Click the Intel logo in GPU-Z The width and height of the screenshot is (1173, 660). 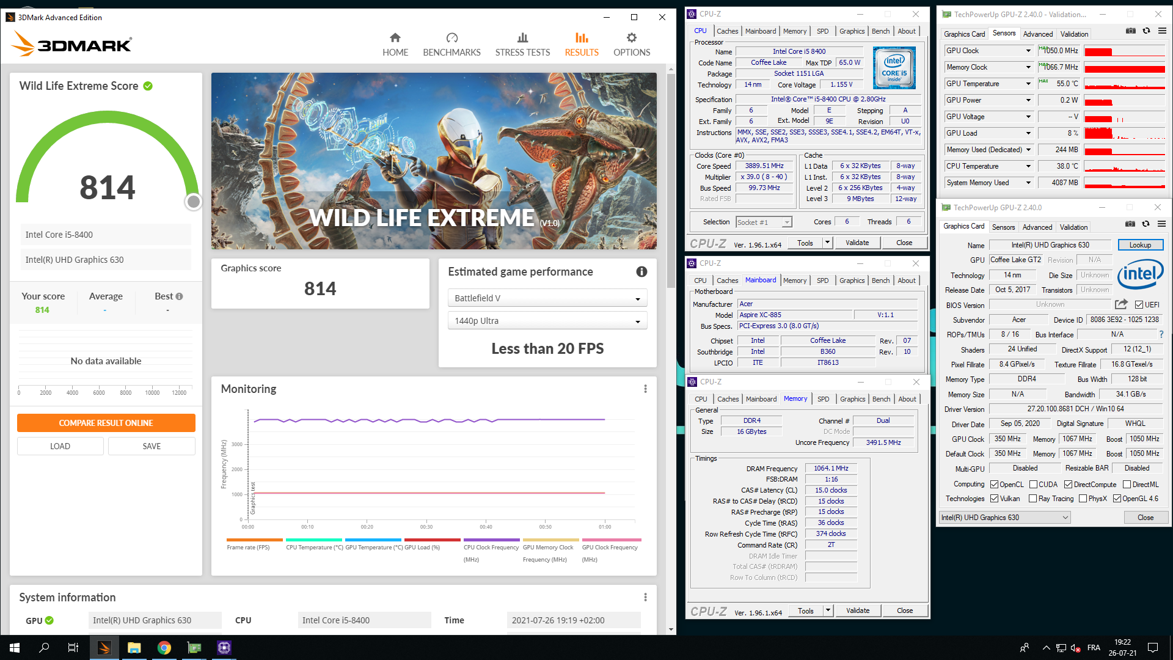tap(1140, 275)
